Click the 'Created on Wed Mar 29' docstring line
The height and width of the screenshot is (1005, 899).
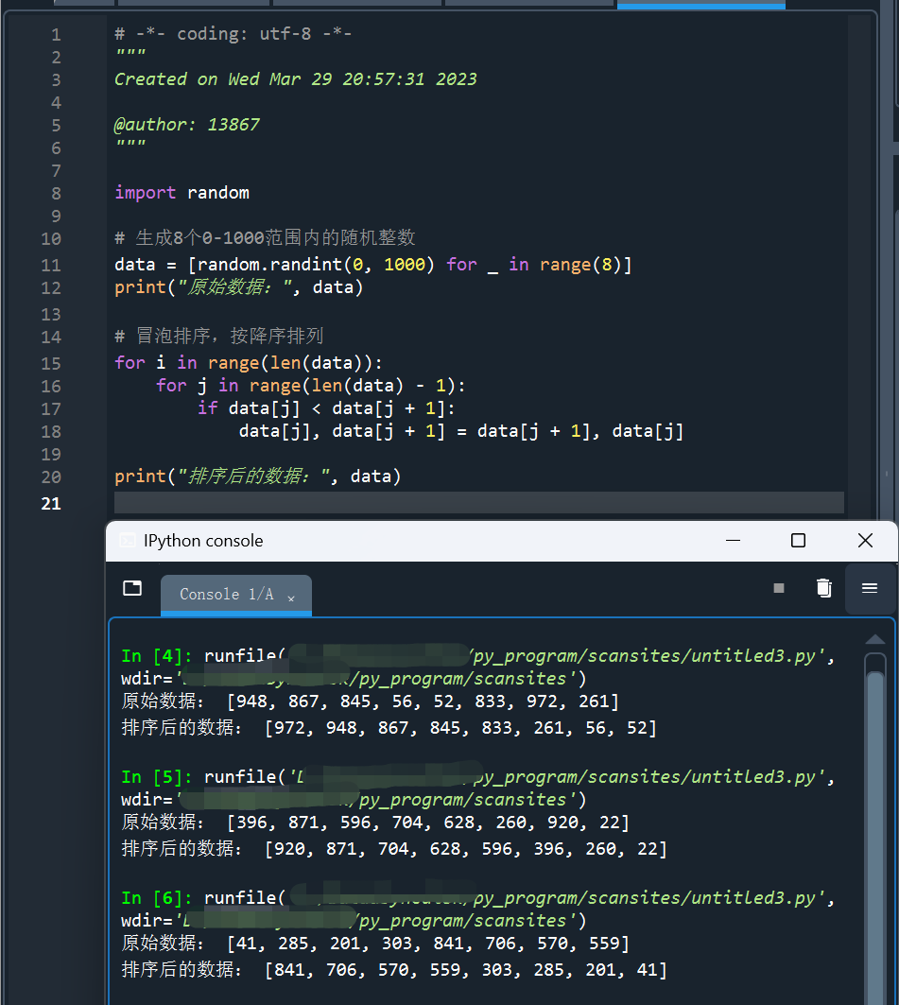295,79
